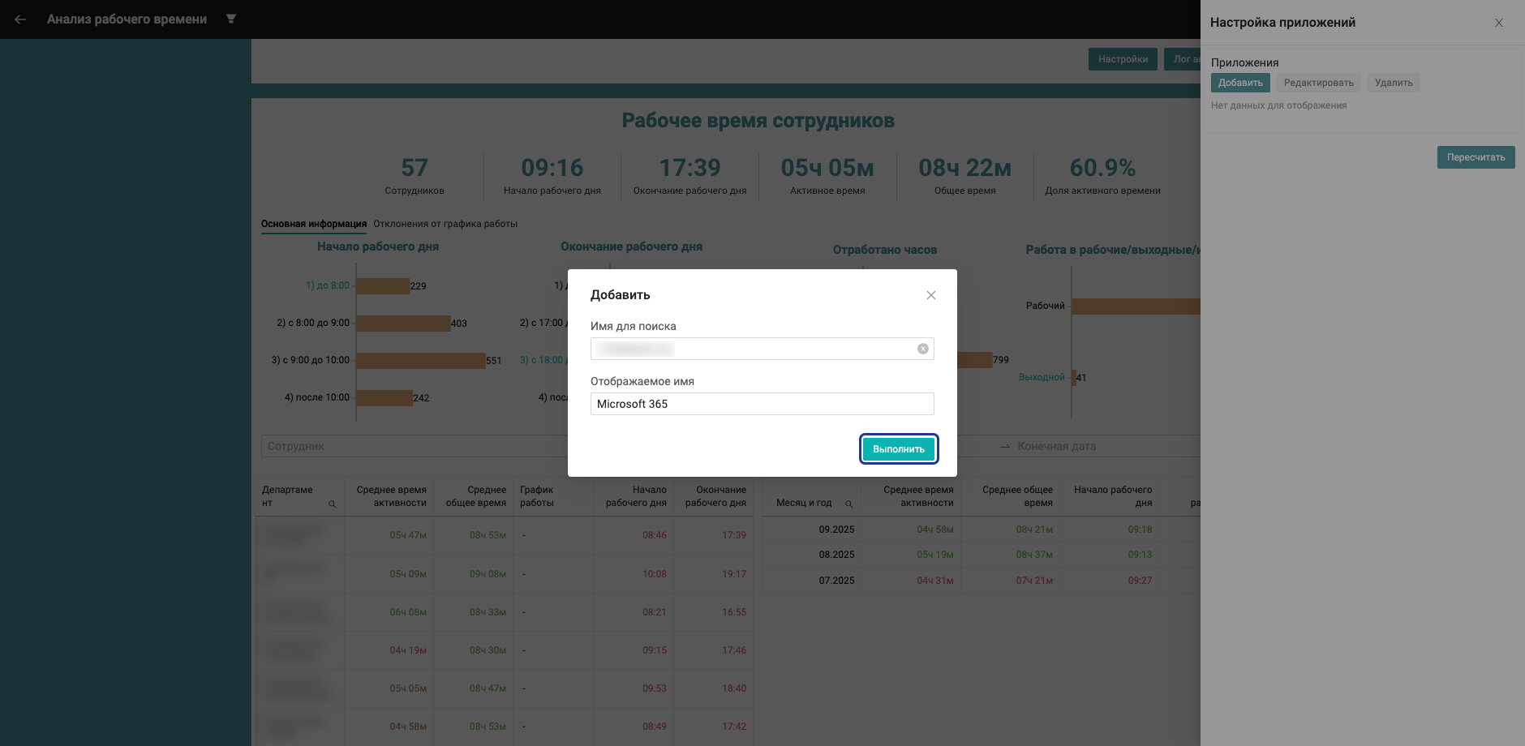Close the Настройка приложений panel
Viewport: 1525px width, 746px height.
tap(1498, 23)
